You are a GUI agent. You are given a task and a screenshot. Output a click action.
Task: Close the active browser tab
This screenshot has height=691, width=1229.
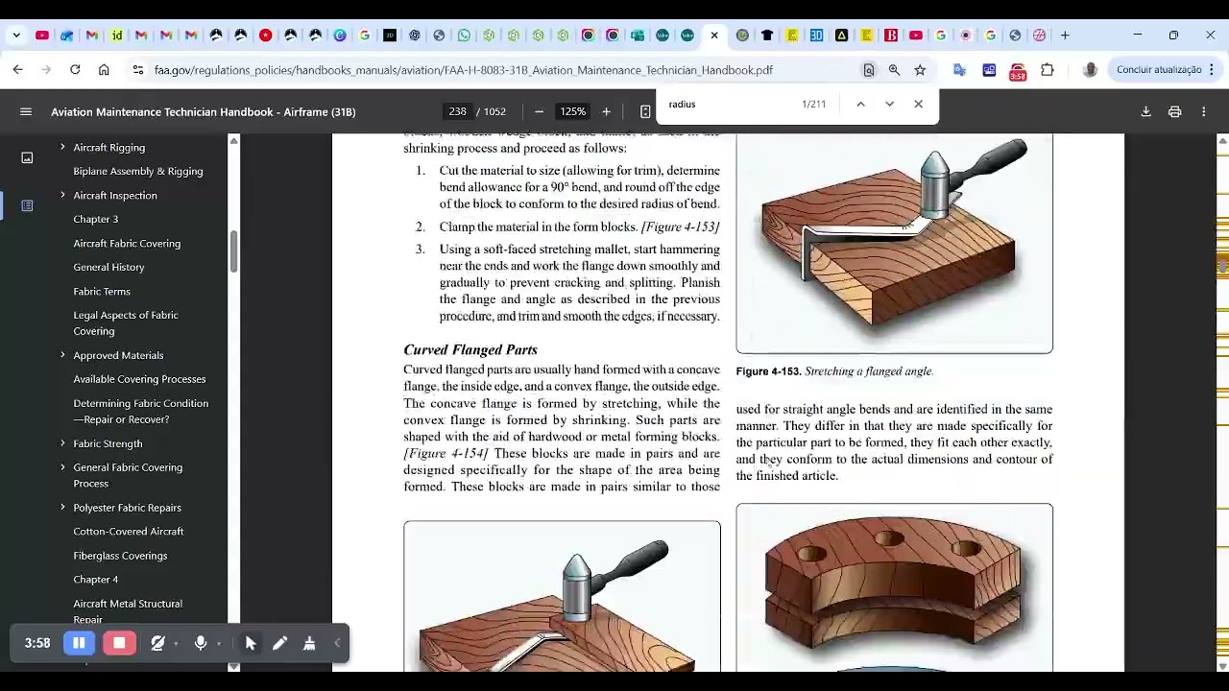[x=714, y=36]
